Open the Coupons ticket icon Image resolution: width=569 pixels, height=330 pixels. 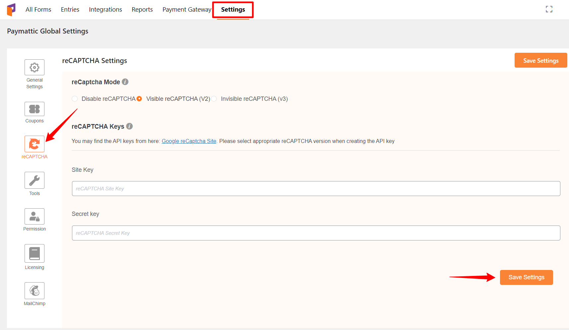[35, 109]
